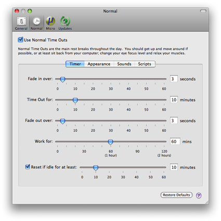Screen dimensions: 221x221
Task: Click the Work for slider knob
Action: click(110, 142)
